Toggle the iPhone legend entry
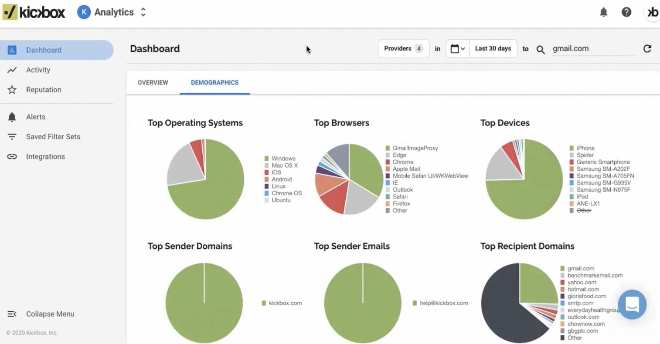660x344 pixels. coord(582,148)
